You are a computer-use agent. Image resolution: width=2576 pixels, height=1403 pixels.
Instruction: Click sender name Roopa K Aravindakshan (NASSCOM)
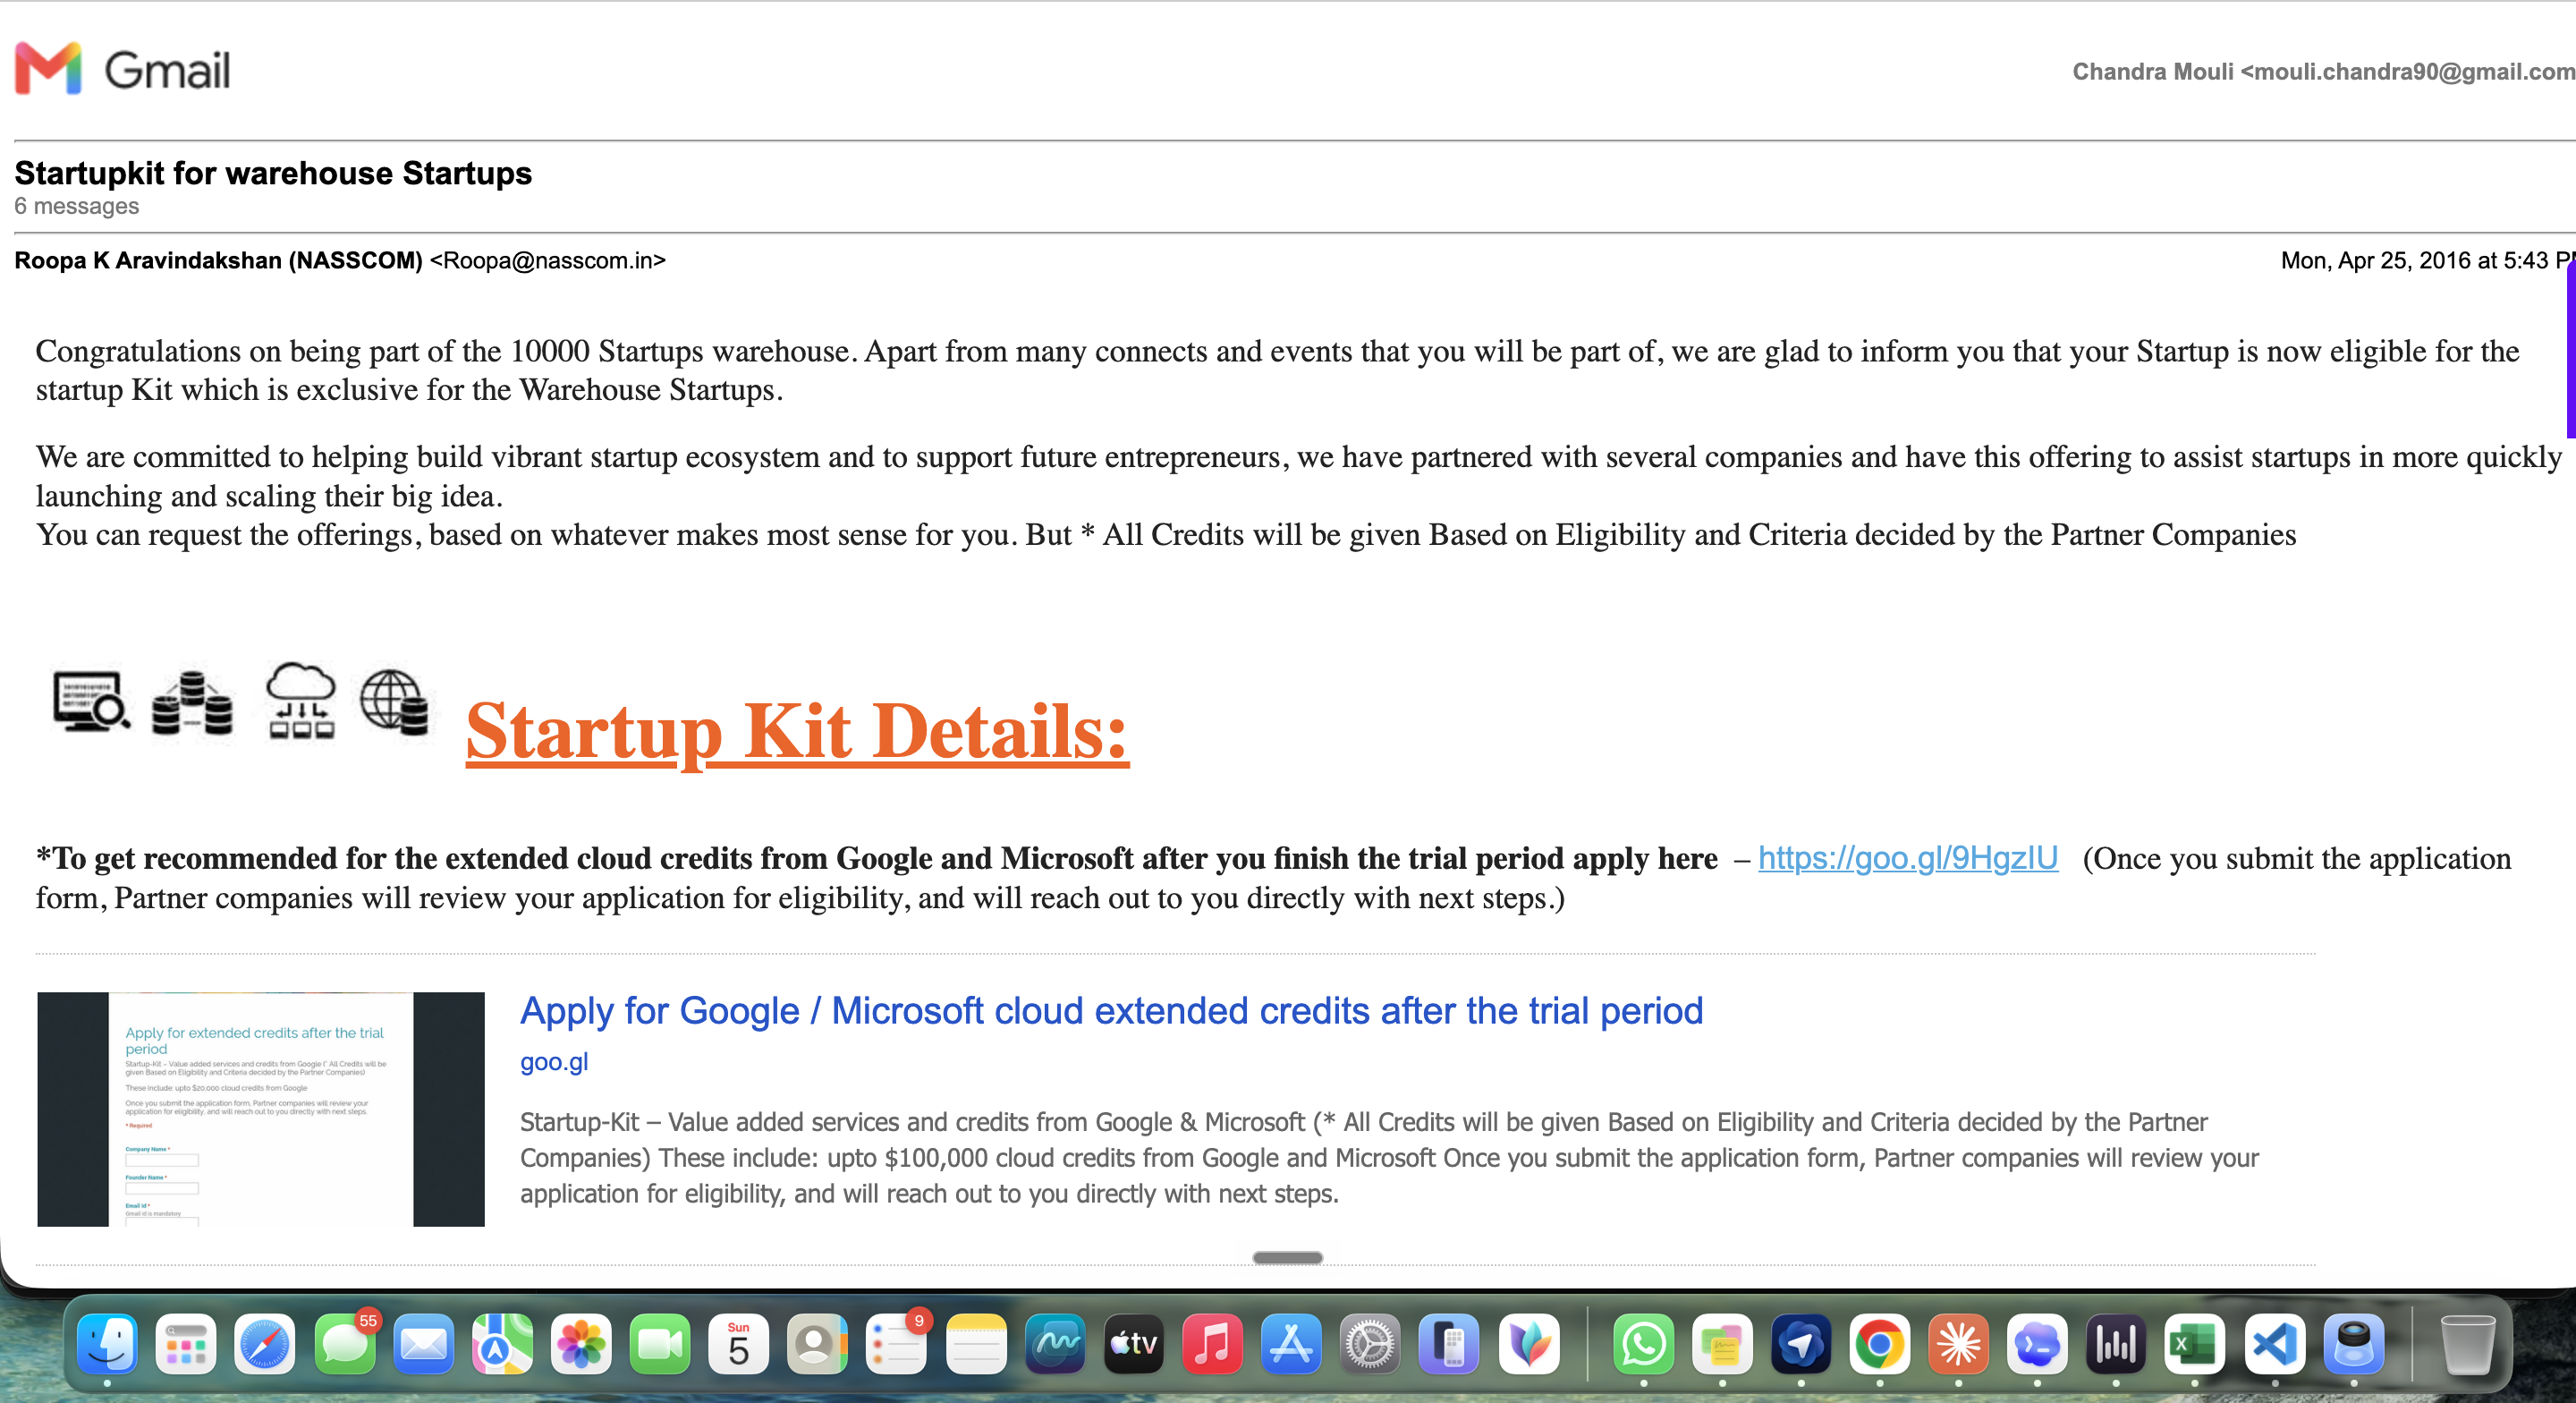click(x=219, y=260)
